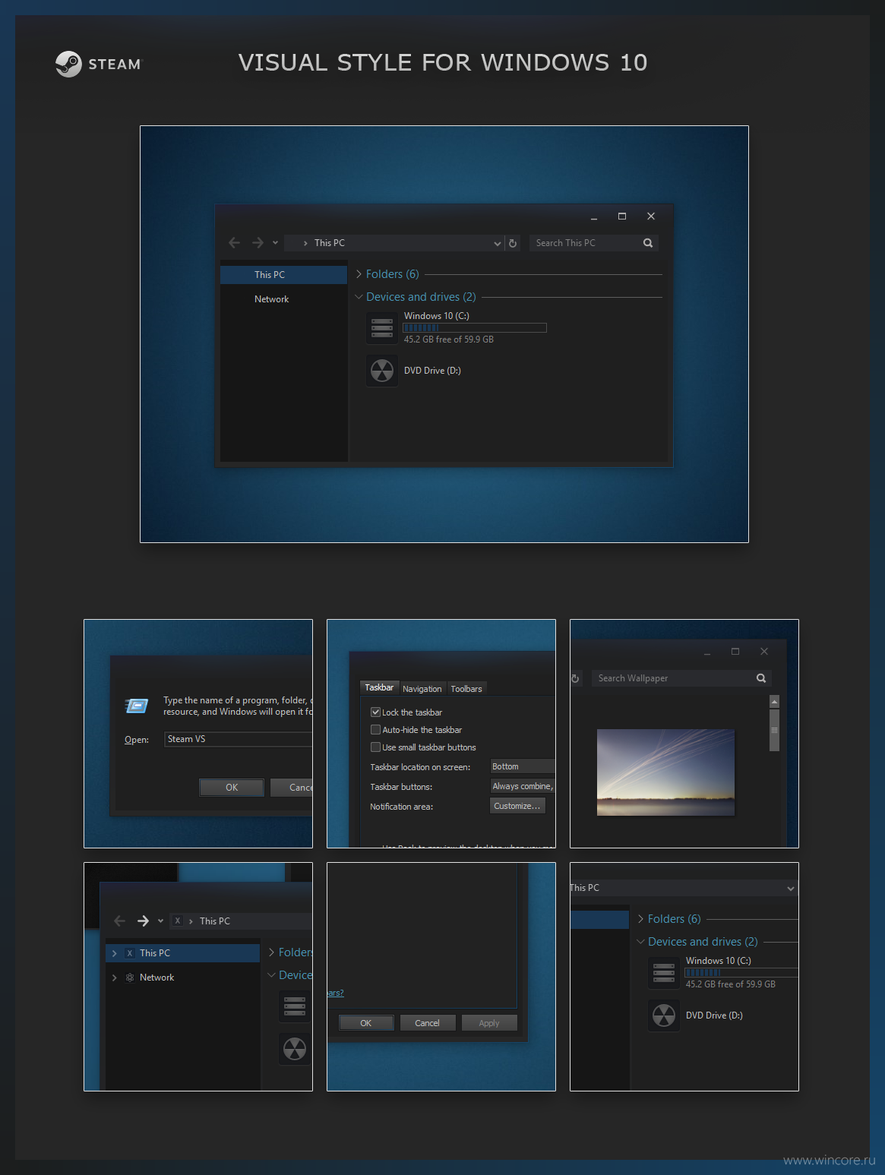The image size is (885, 1175).
Task: Enable Use small taskbar buttons
Action: (x=375, y=747)
